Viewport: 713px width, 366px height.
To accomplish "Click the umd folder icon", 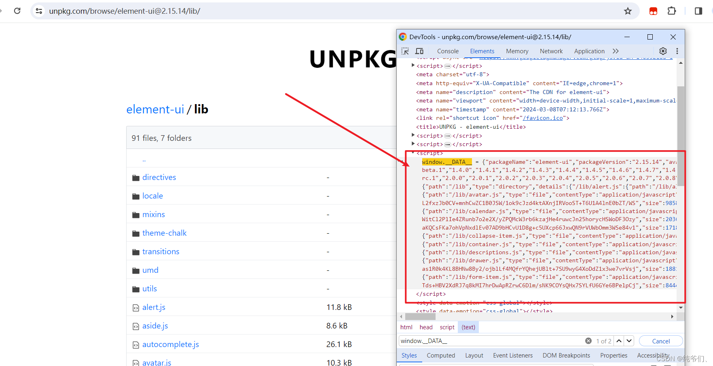I will [136, 271].
